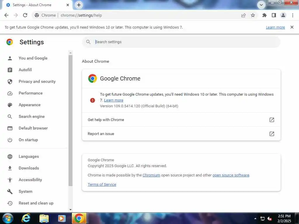Open the Autofill section

[x=25, y=70]
